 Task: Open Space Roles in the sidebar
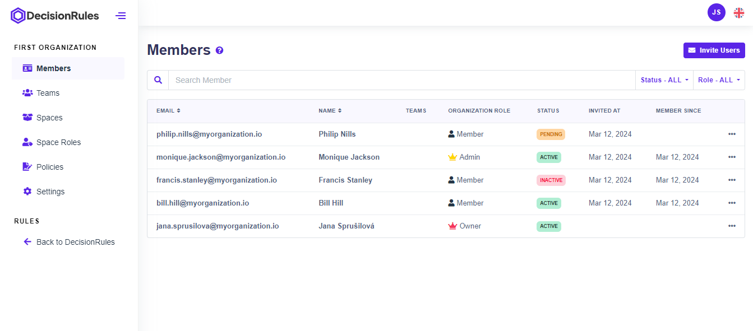(x=58, y=142)
